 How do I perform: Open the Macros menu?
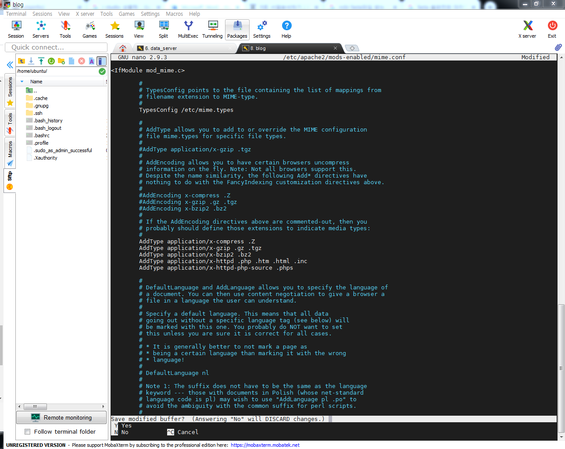[x=174, y=14]
